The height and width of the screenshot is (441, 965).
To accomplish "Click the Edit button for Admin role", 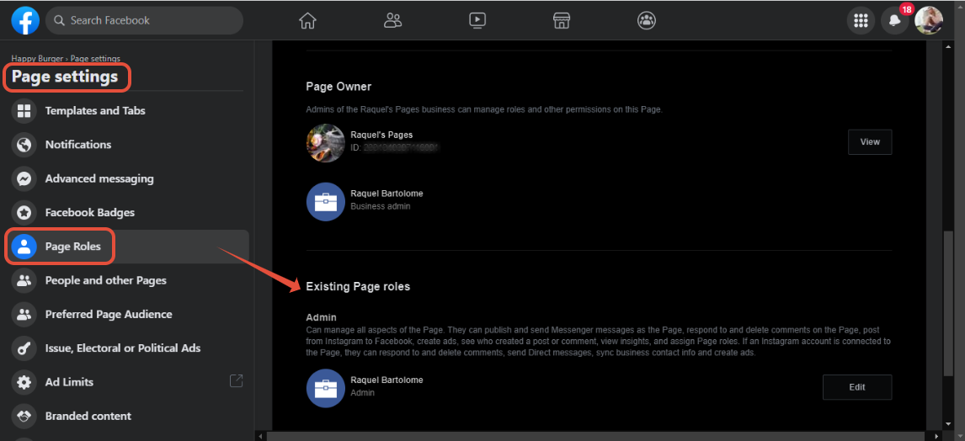I will pos(857,387).
